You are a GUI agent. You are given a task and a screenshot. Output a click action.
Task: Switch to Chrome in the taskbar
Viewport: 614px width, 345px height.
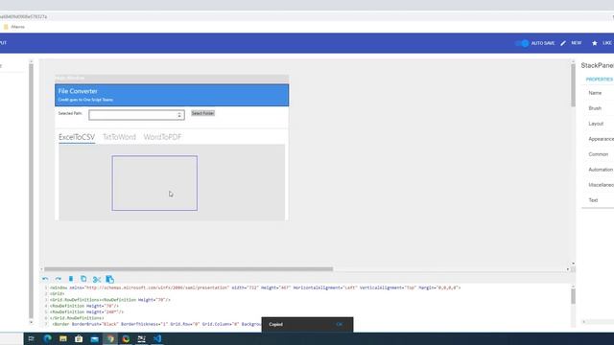tap(110, 338)
